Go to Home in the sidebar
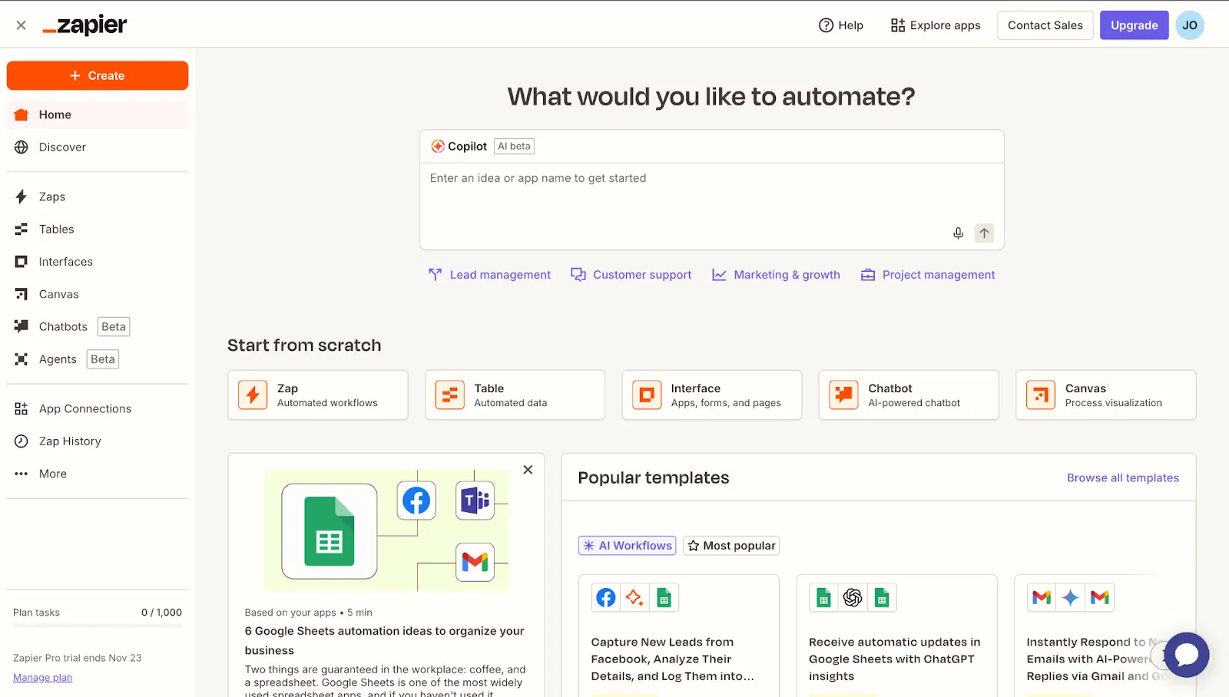1229x697 pixels. pyautogui.click(x=54, y=114)
